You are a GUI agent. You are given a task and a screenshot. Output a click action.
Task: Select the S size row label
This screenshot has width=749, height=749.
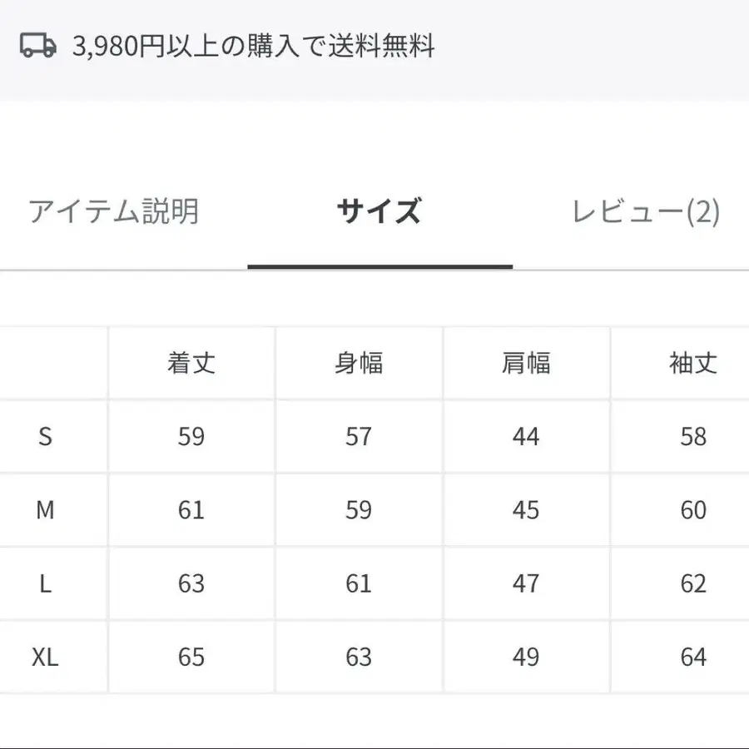47,436
